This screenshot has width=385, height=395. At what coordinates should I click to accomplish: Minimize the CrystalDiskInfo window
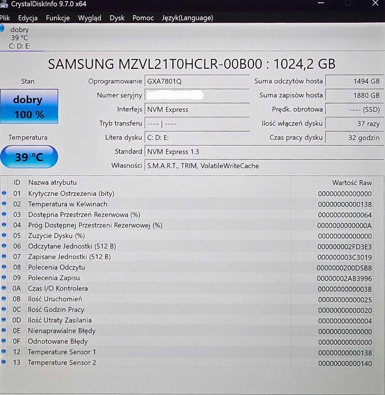321,3
